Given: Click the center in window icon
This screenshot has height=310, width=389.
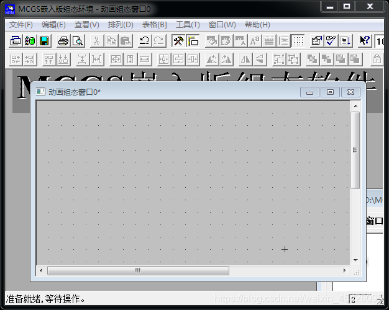Looking at the screenshot, I should click(163, 60).
